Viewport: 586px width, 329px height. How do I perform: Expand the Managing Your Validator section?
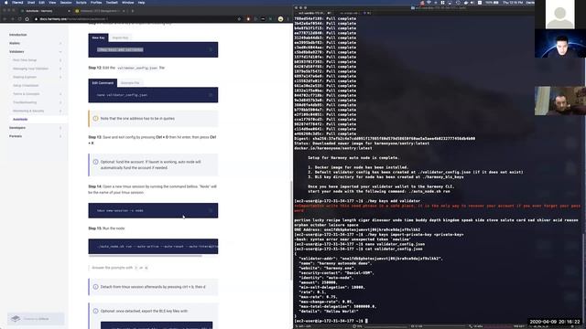(x=60, y=69)
